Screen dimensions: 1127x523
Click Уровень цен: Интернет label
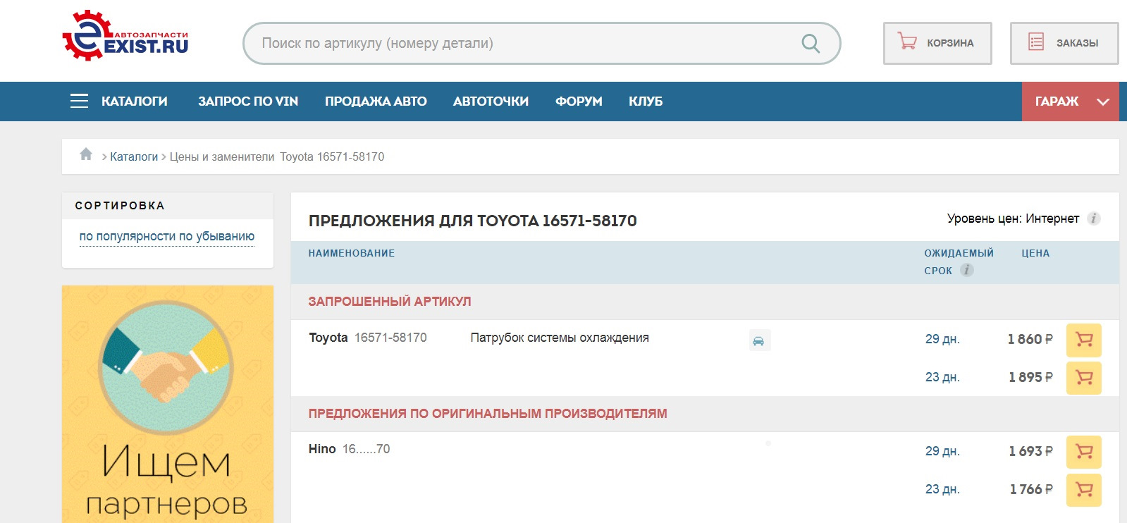click(1013, 219)
